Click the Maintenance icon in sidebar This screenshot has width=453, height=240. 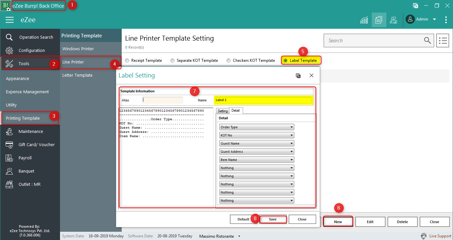pos(9,131)
